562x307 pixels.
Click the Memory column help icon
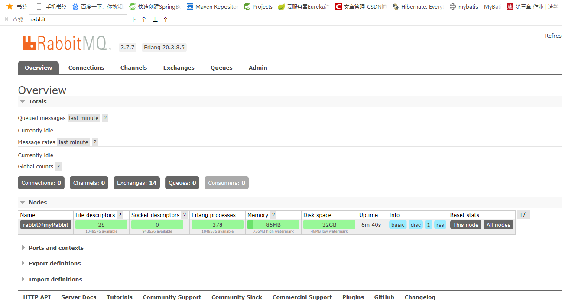point(273,215)
